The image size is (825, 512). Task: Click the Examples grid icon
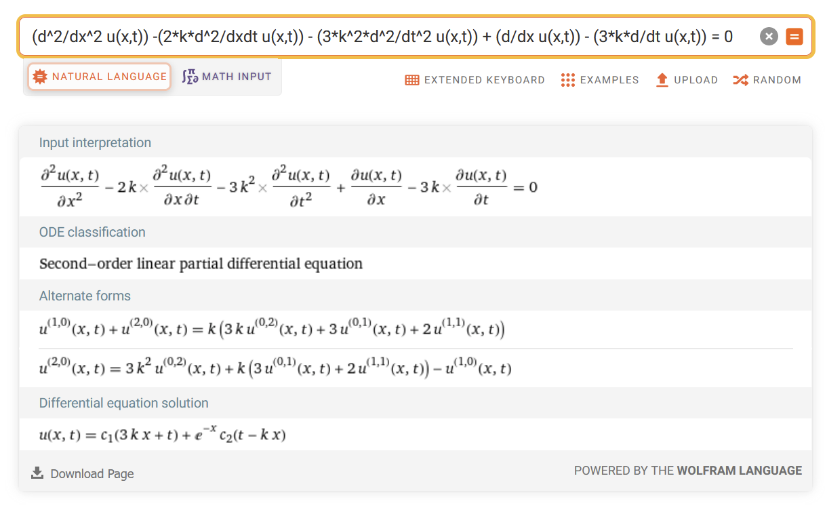pos(568,80)
